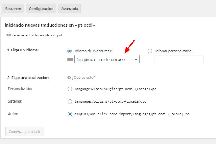Click the 'Idioma de WordPress:' label text
The height and width of the screenshot is (144, 216).
(93, 51)
